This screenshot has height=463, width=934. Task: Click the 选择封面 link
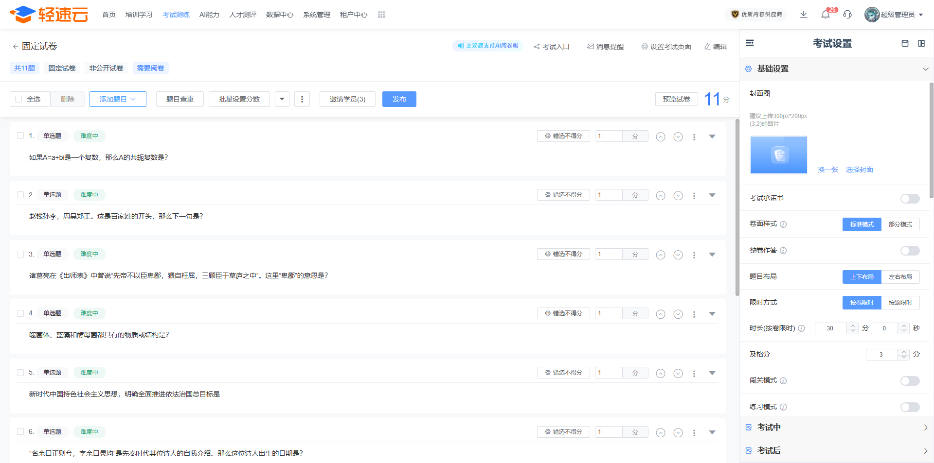click(859, 170)
